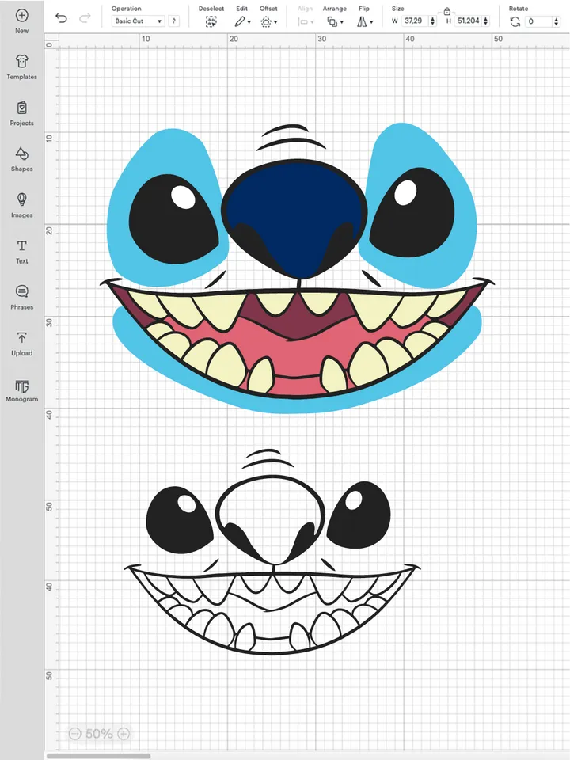This screenshot has height=760, width=570.
Task: Open the Flip menu
Action: (363, 22)
